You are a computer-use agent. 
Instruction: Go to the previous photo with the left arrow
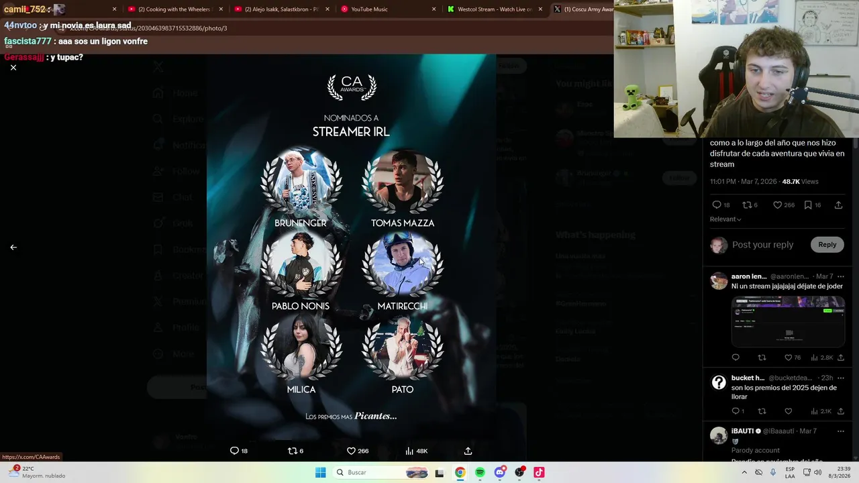pos(13,247)
